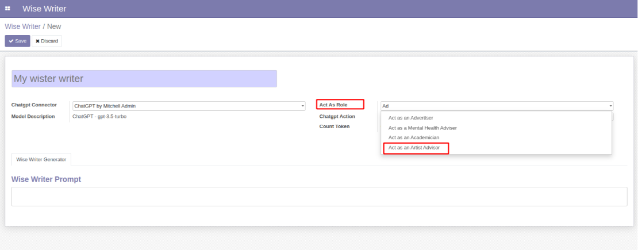Open the Chatgpt Connector dropdown

pos(189,106)
